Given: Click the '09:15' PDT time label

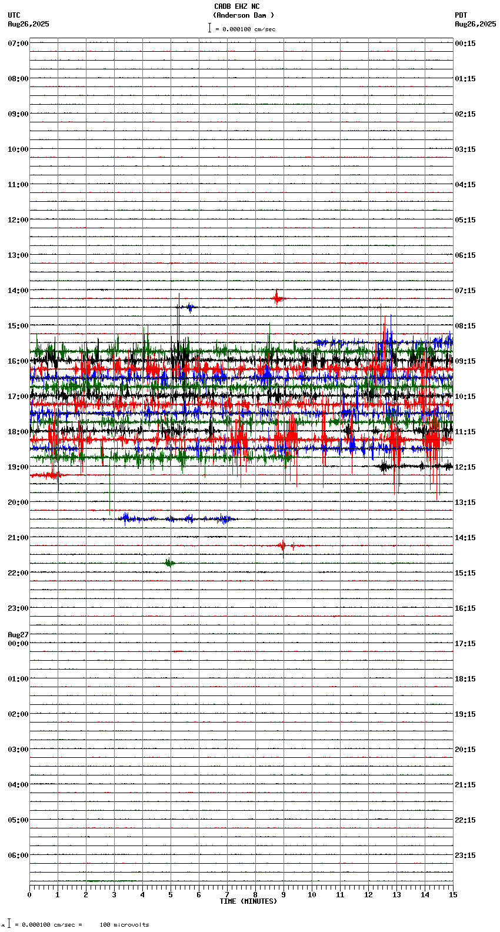Looking at the screenshot, I should [x=465, y=361].
